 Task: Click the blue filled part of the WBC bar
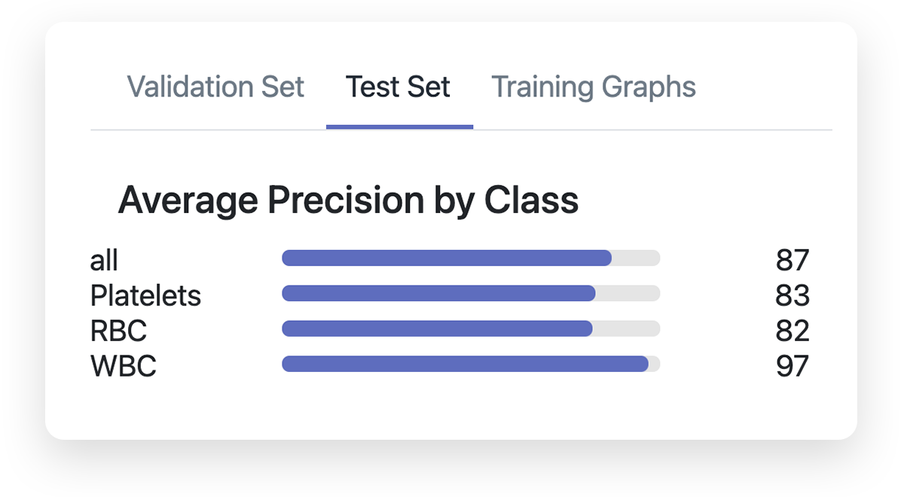pos(465,364)
